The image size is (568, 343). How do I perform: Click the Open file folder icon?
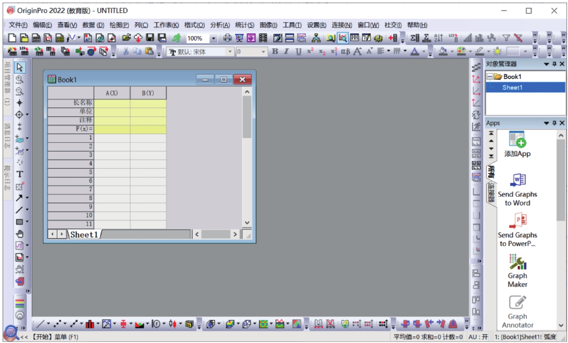(127, 38)
